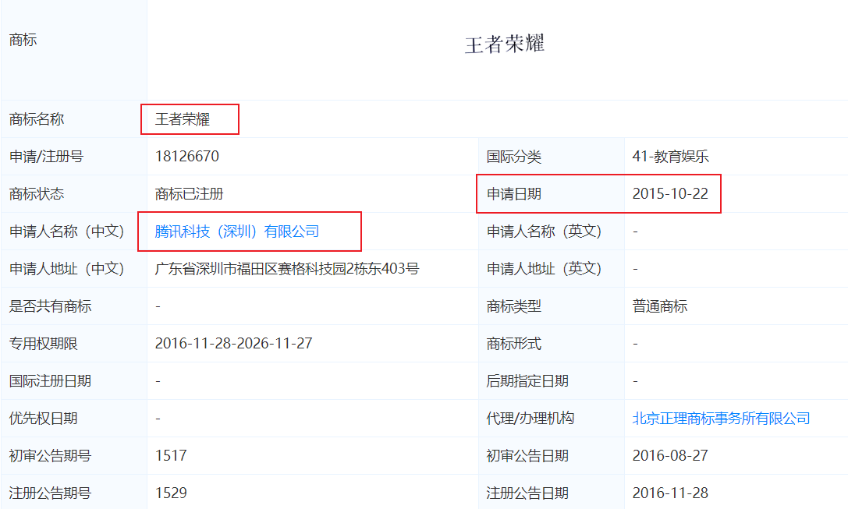Select preliminary announcement date 2016-08-27
The width and height of the screenshot is (848, 509).
click(670, 455)
